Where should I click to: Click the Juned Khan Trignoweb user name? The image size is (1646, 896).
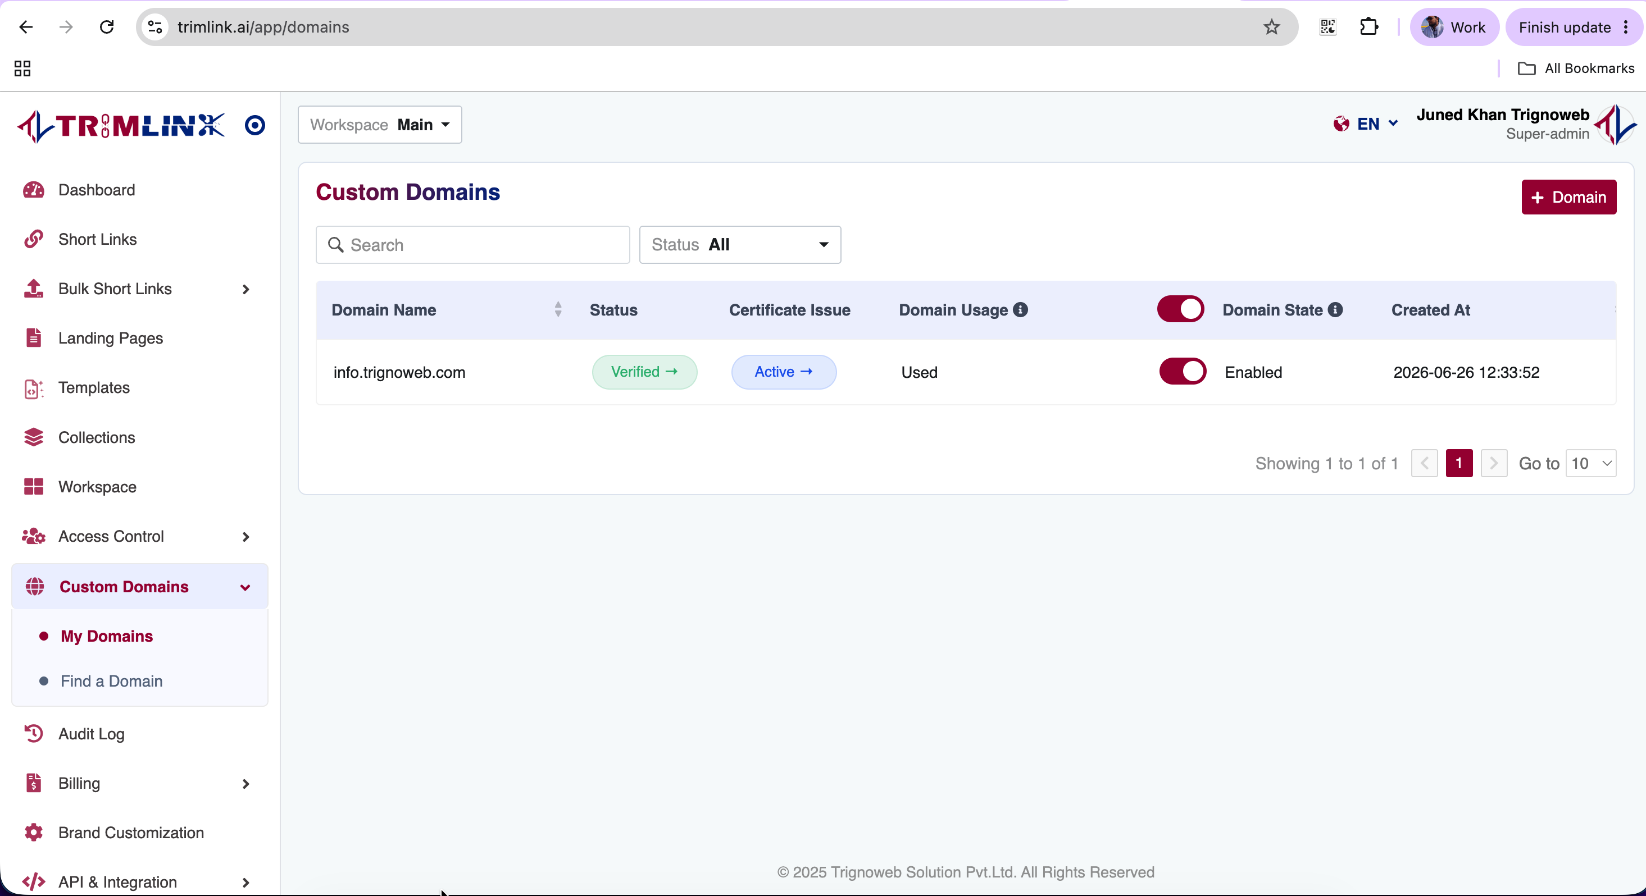click(x=1502, y=115)
